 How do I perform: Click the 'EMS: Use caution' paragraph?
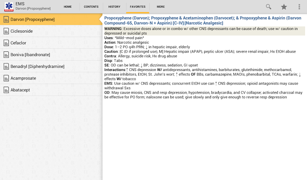tap(201, 86)
